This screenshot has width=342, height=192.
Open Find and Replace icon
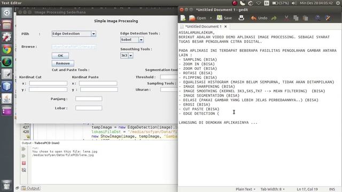pyautogui.click(x=328, y=18)
